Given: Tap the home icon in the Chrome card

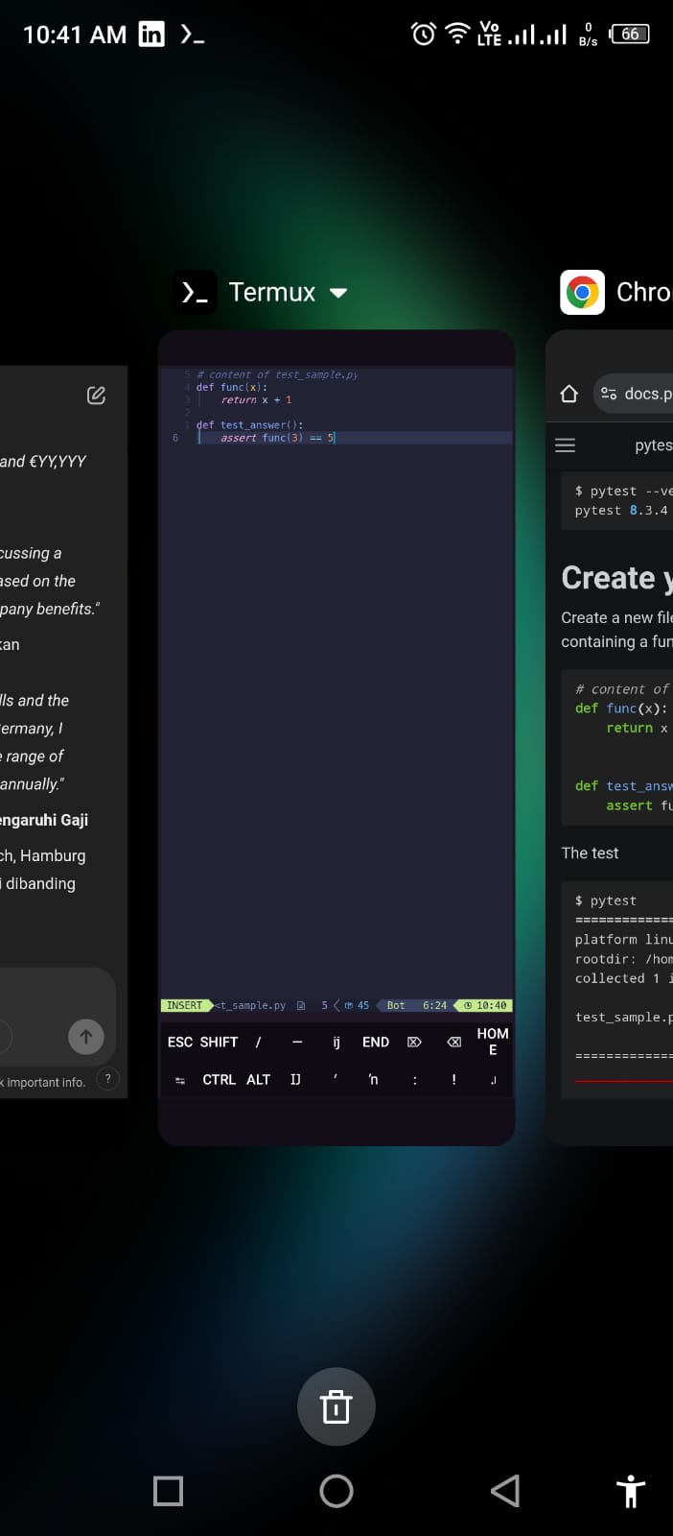Looking at the screenshot, I should tap(569, 394).
